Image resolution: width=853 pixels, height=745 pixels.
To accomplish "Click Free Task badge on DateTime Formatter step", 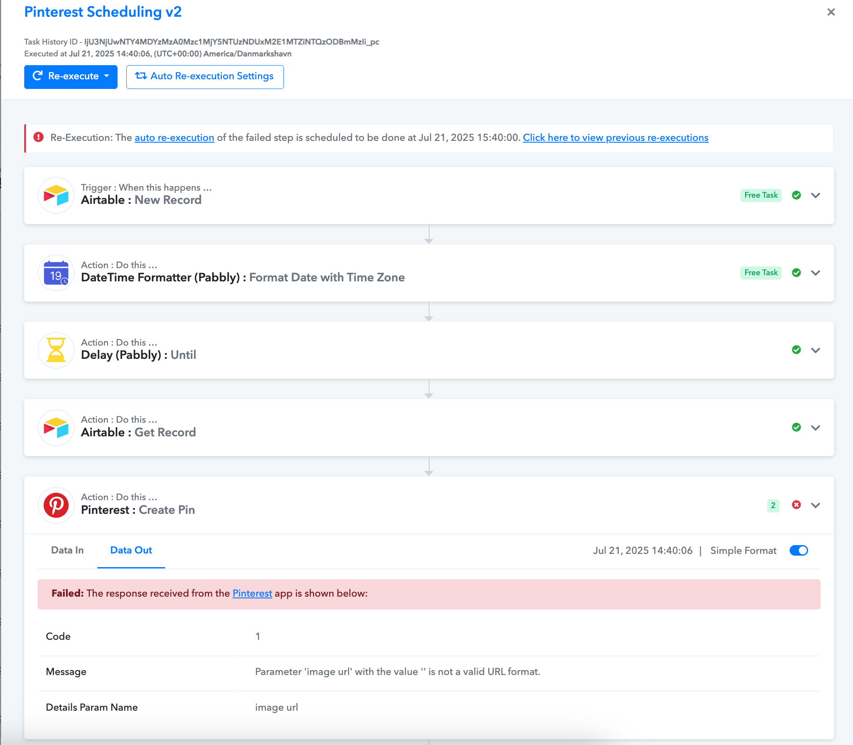I will pyautogui.click(x=761, y=273).
